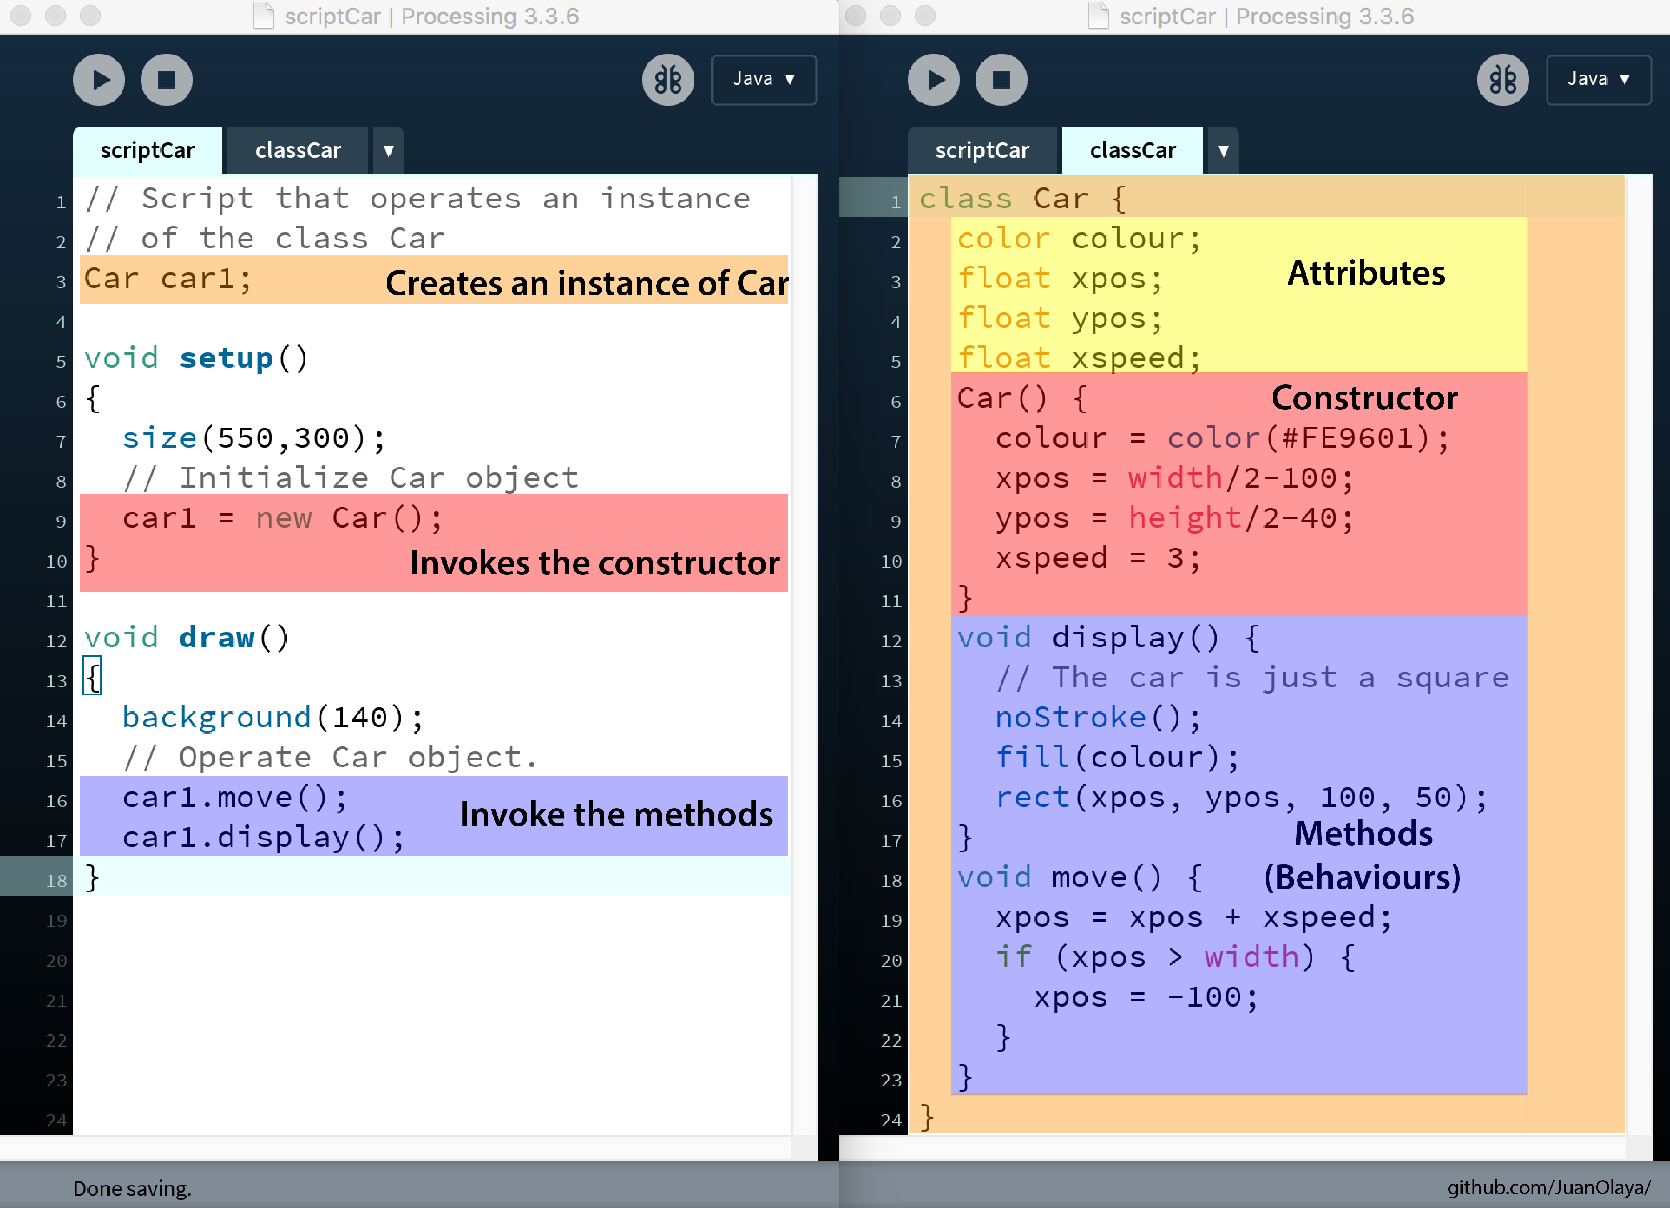Switch to classCar tab in left window

point(297,151)
